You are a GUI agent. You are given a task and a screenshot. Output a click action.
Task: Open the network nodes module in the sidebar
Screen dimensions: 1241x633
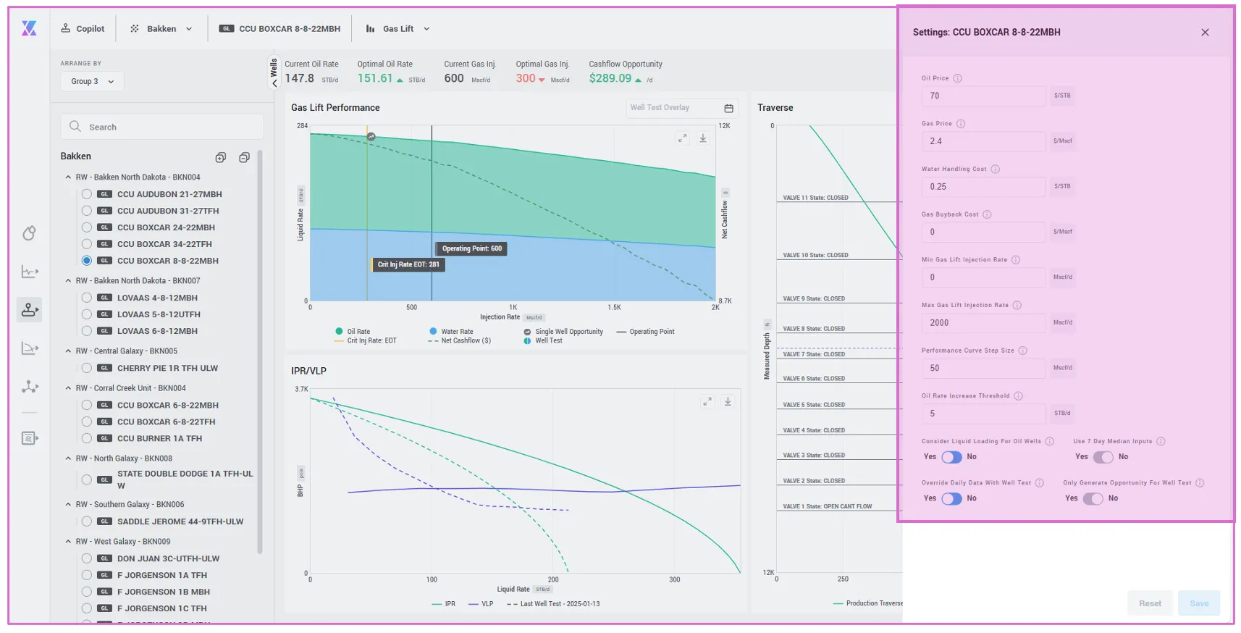pyautogui.click(x=29, y=387)
